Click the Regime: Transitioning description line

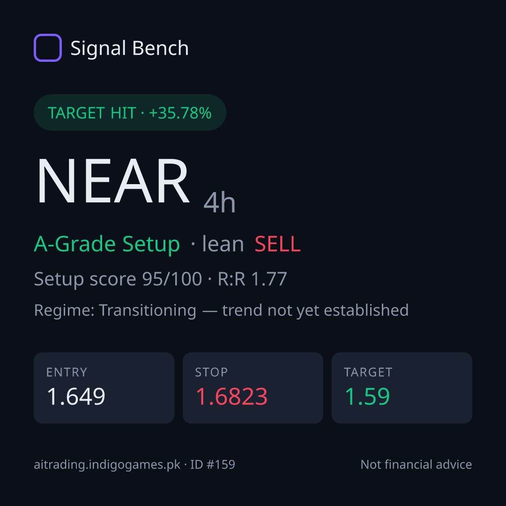click(x=221, y=311)
